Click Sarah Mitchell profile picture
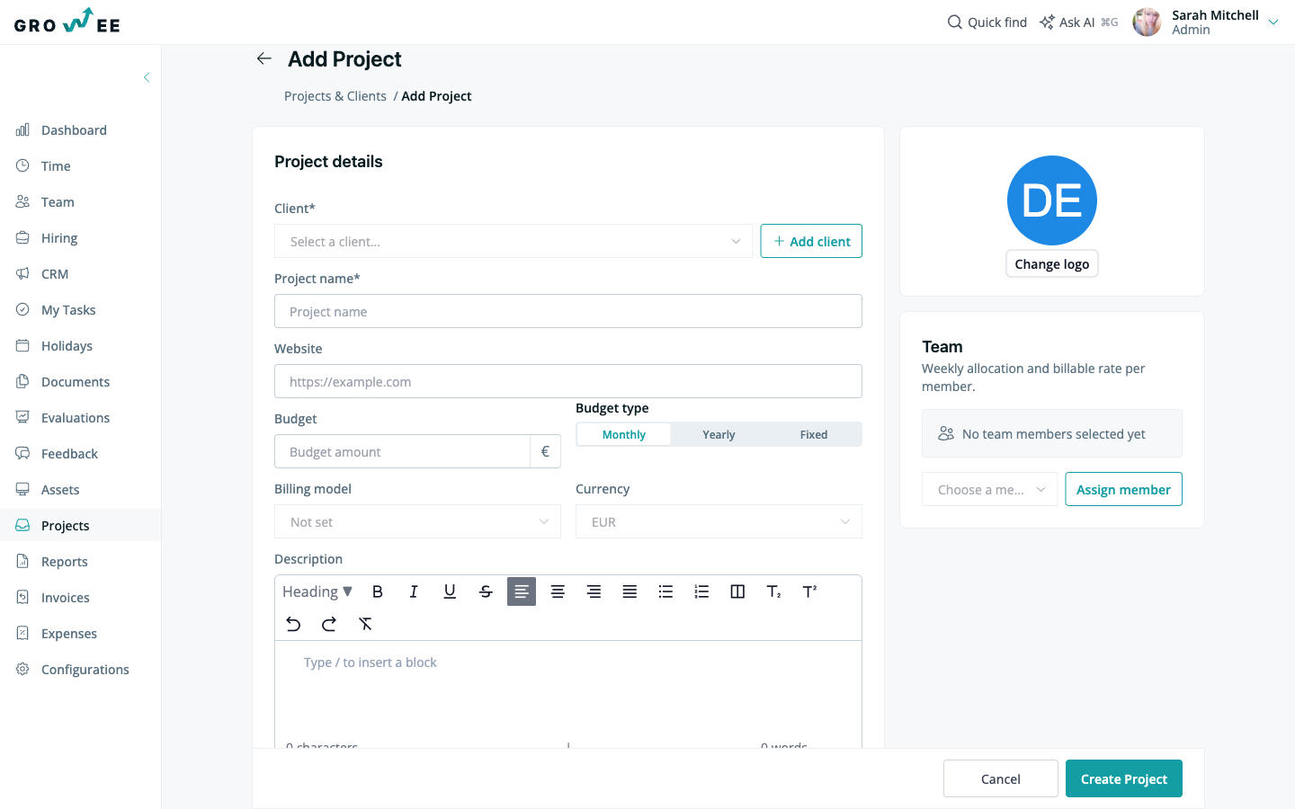 1147,22
